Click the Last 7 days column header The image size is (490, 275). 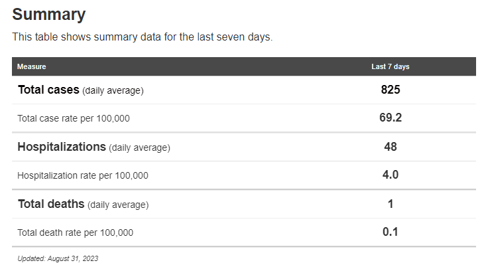(390, 66)
